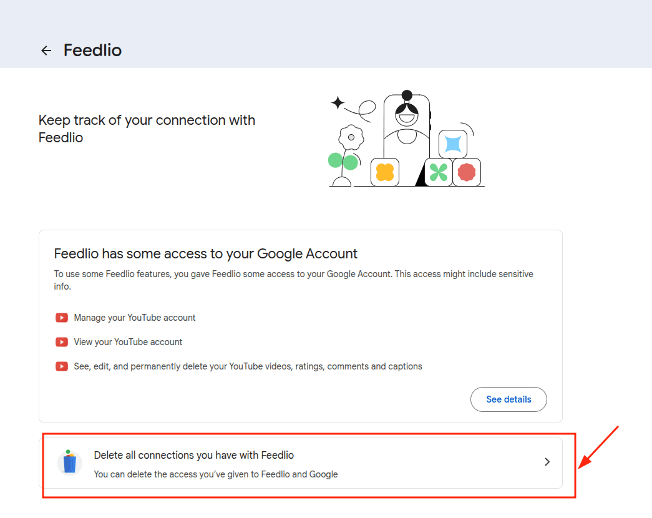Image resolution: width=652 pixels, height=518 pixels.
Task: Select the "View your YouTube account" permission text
Action: click(128, 342)
